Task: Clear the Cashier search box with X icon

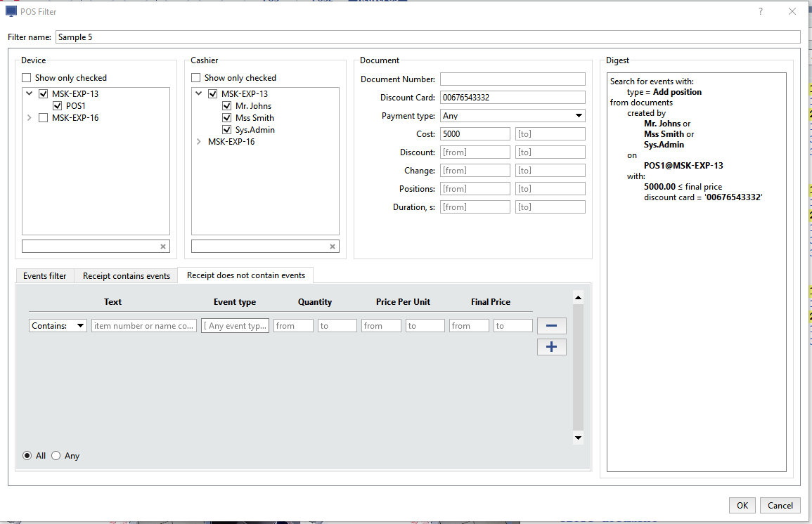Action: [333, 247]
